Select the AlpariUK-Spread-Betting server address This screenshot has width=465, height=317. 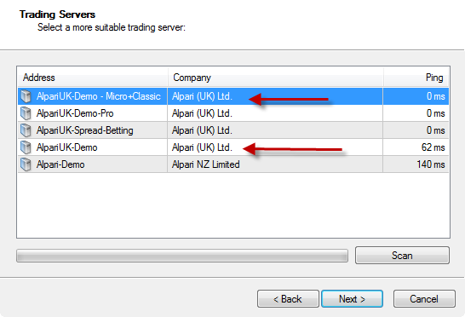[85, 130]
